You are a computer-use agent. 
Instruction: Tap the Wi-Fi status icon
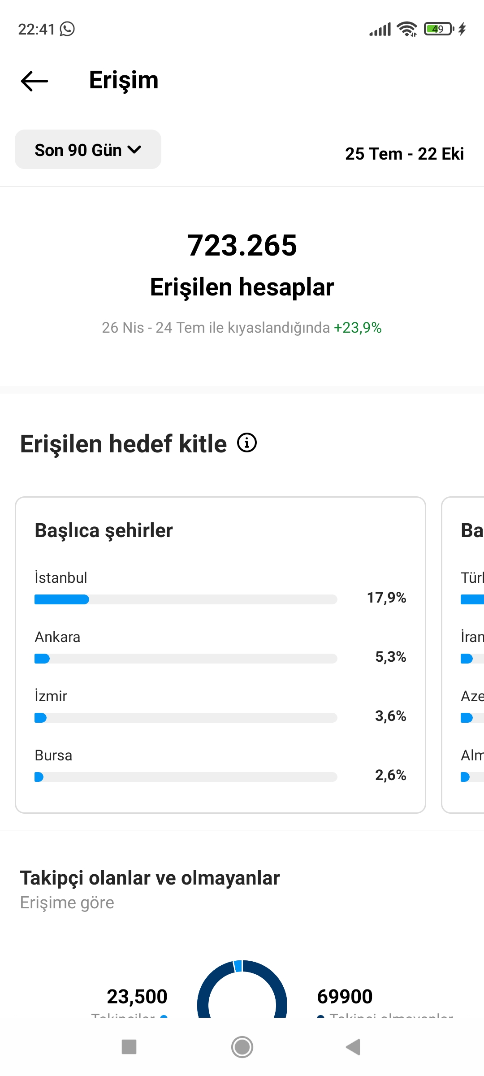(x=407, y=29)
